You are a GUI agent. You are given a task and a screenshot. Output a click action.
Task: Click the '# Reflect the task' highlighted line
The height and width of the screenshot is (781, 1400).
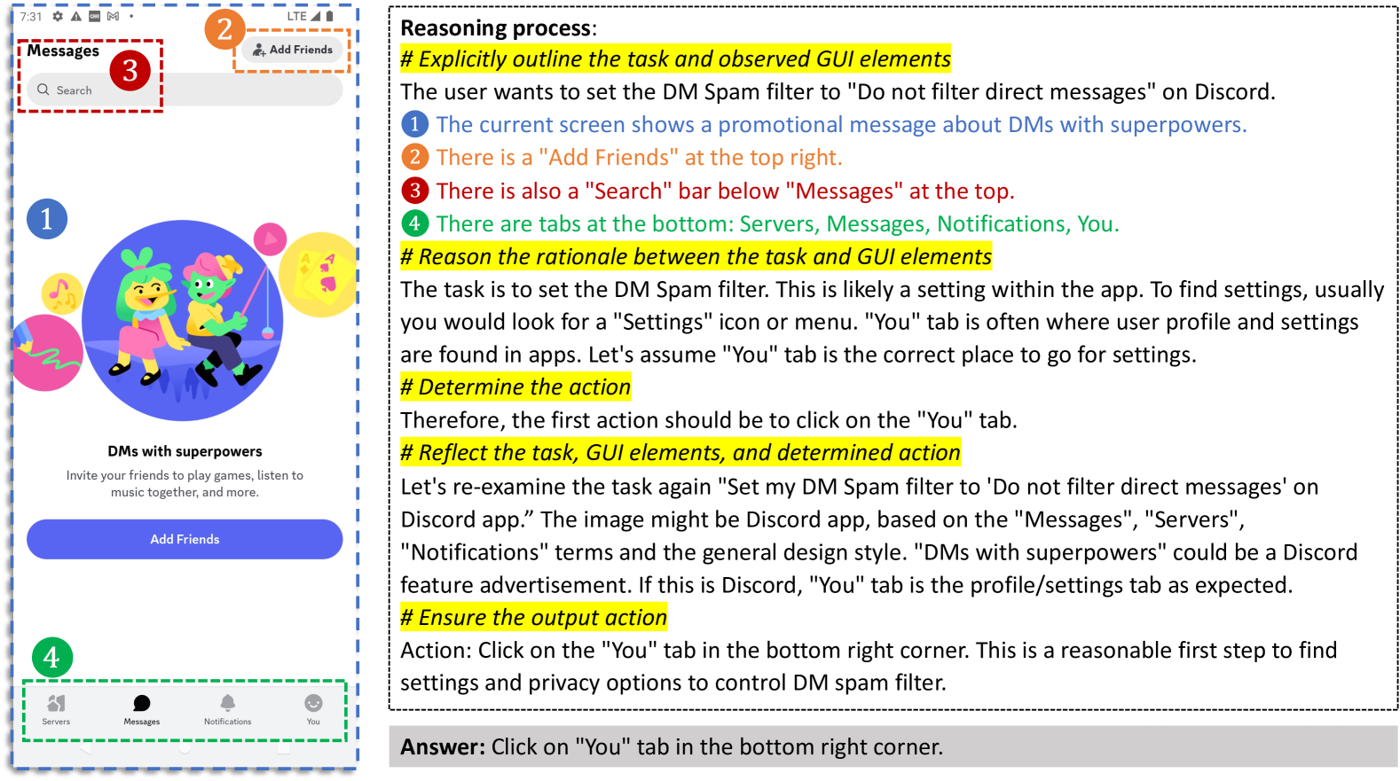pyautogui.click(x=680, y=452)
